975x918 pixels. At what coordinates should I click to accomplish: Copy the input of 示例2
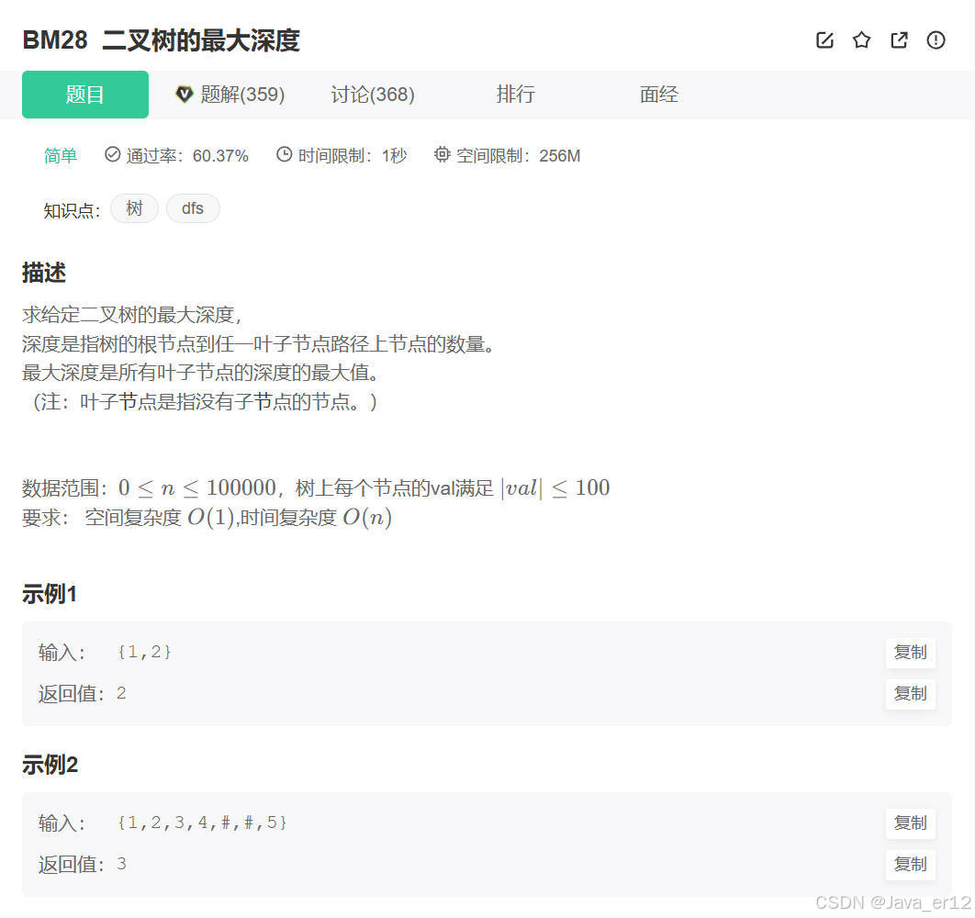(x=910, y=823)
